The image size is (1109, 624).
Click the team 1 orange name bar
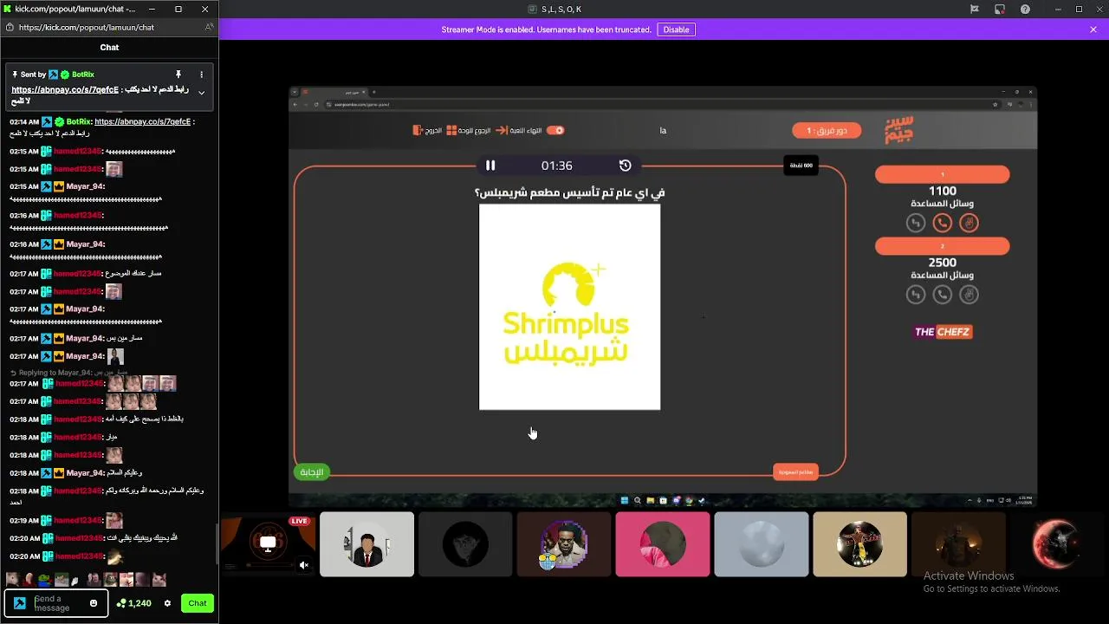pyautogui.click(x=943, y=175)
